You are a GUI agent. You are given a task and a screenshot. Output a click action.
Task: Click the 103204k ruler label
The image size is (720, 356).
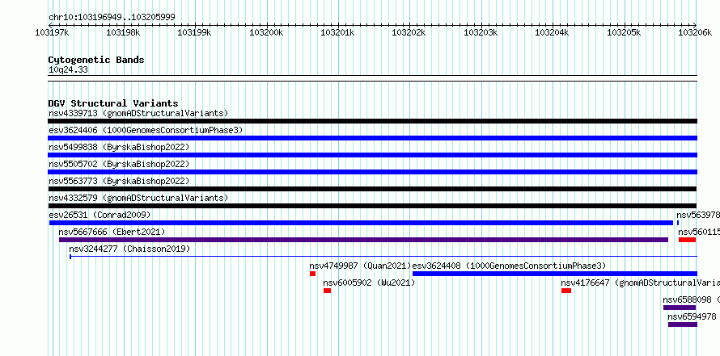pyautogui.click(x=553, y=32)
